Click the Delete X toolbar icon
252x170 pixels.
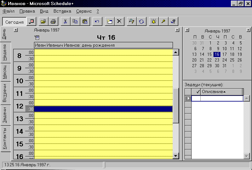coord(119,21)
